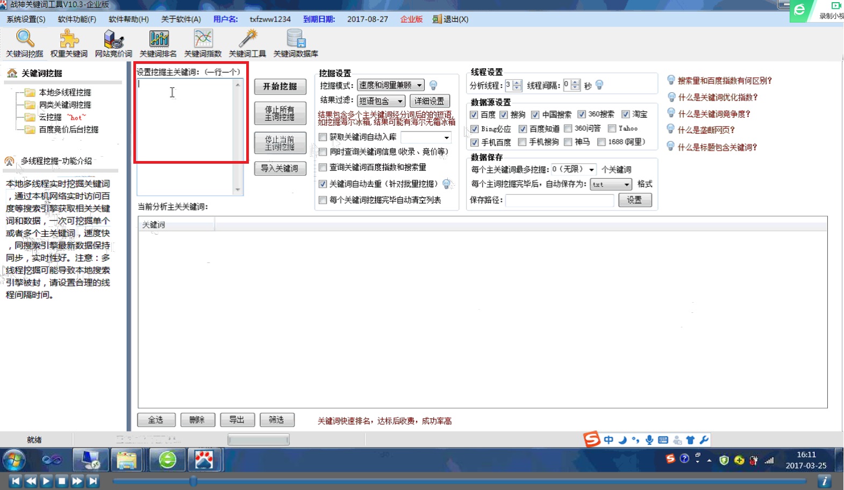The height and width of the screenshot is (490, 844).
Task: Open the 系统设置(S) menu
Action: (x=26, y=19)
